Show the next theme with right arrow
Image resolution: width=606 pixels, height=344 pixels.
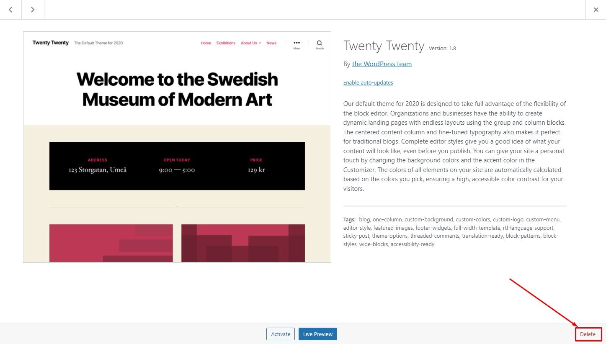33,10
